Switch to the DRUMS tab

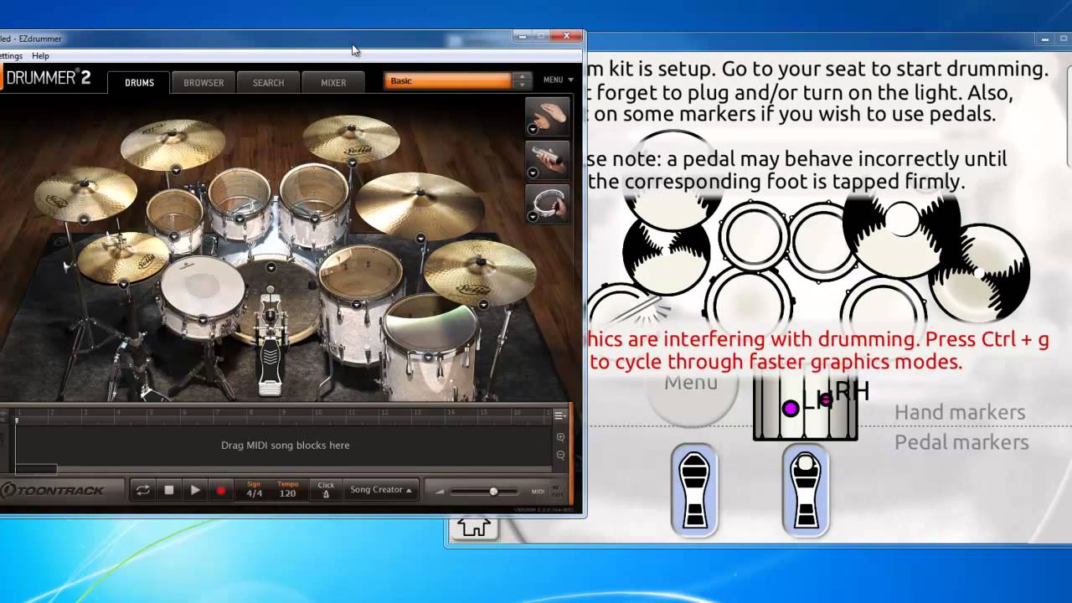point(139,82)
